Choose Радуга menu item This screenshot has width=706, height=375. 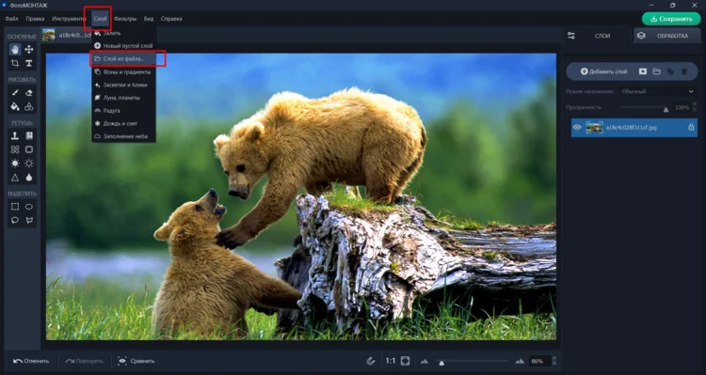point(124,111)
